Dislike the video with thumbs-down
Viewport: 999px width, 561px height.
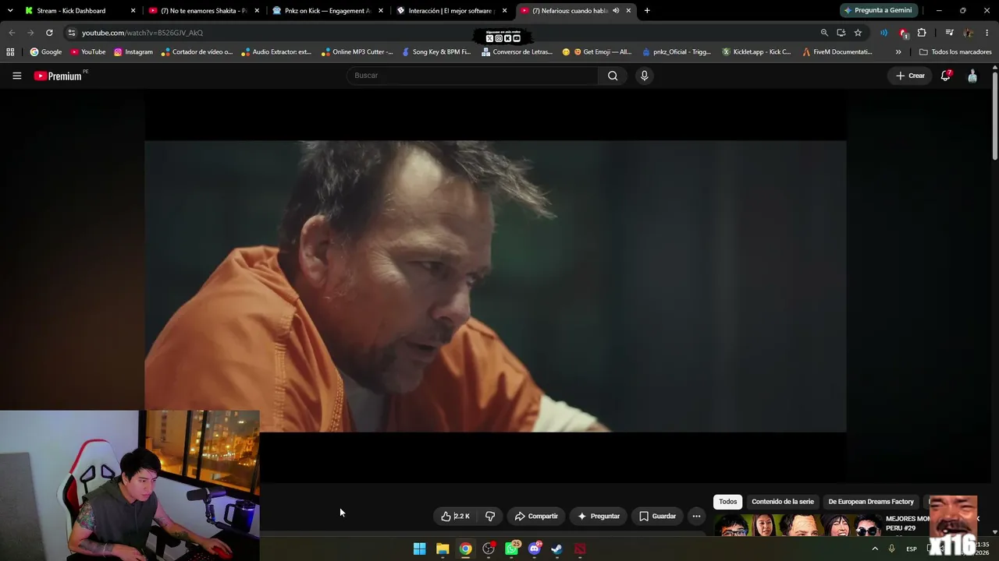click(490, 516)
